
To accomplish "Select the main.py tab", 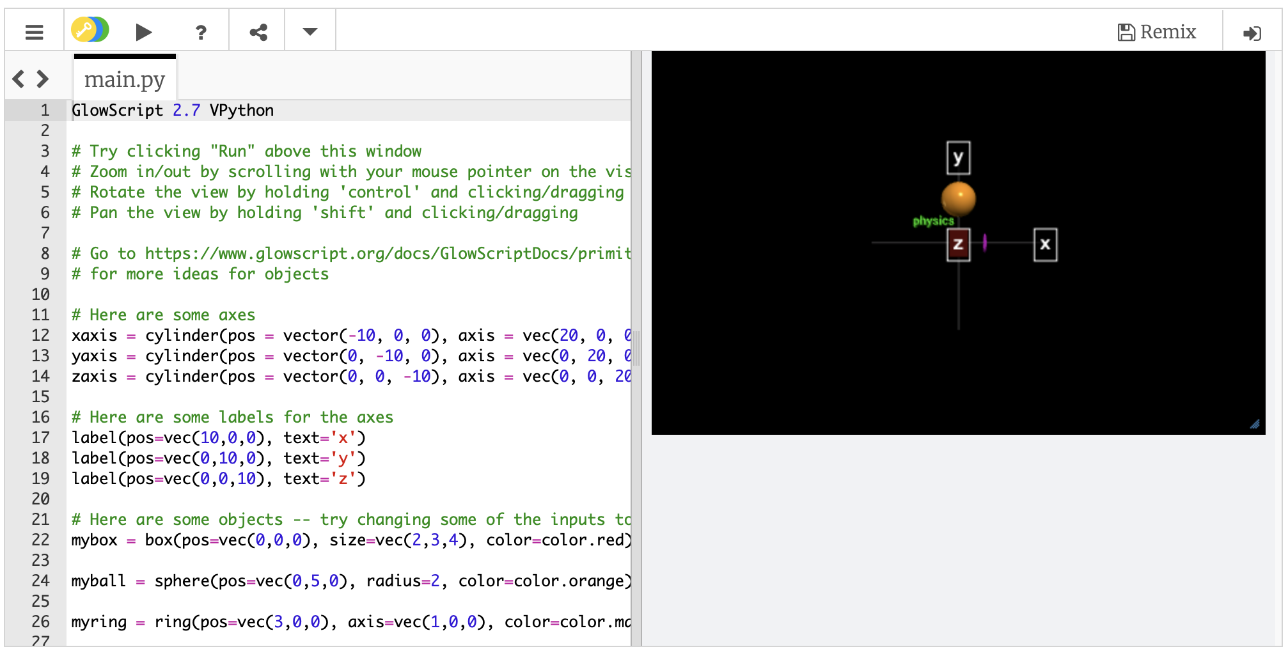I will 125,79.
